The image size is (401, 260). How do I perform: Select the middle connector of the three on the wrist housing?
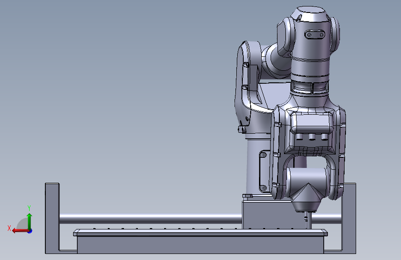tap(312, 137)
